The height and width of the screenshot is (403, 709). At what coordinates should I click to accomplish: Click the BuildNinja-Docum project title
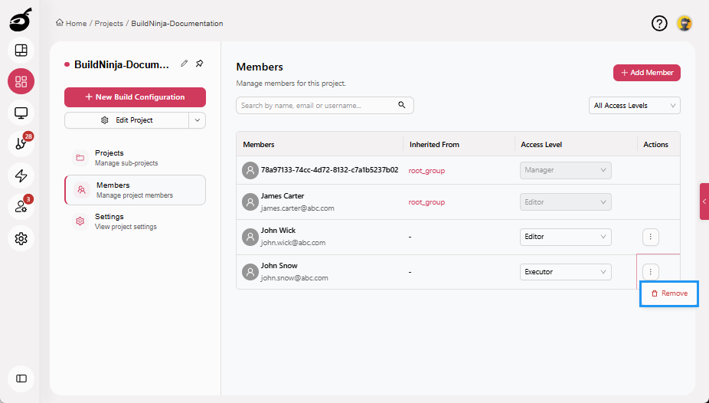click(122, 64)
